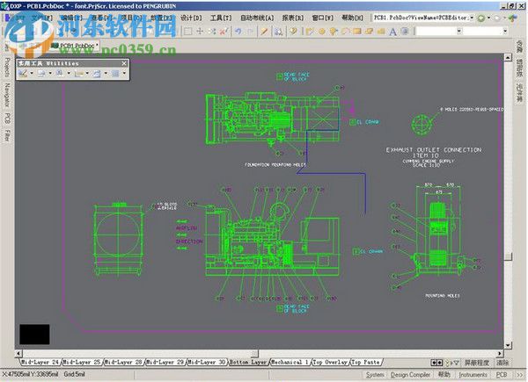Open the grid dropdown arrow in Utilities
Image resolution: width=528 pixels, height=382 pixels.
[122, 74]
